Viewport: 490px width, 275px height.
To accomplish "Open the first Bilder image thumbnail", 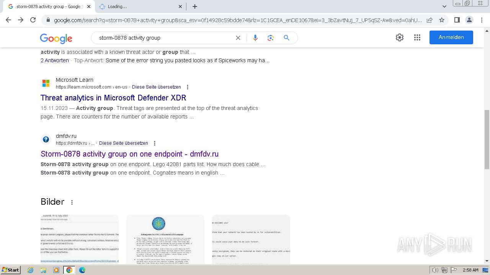I will click(x=80, y=239).
